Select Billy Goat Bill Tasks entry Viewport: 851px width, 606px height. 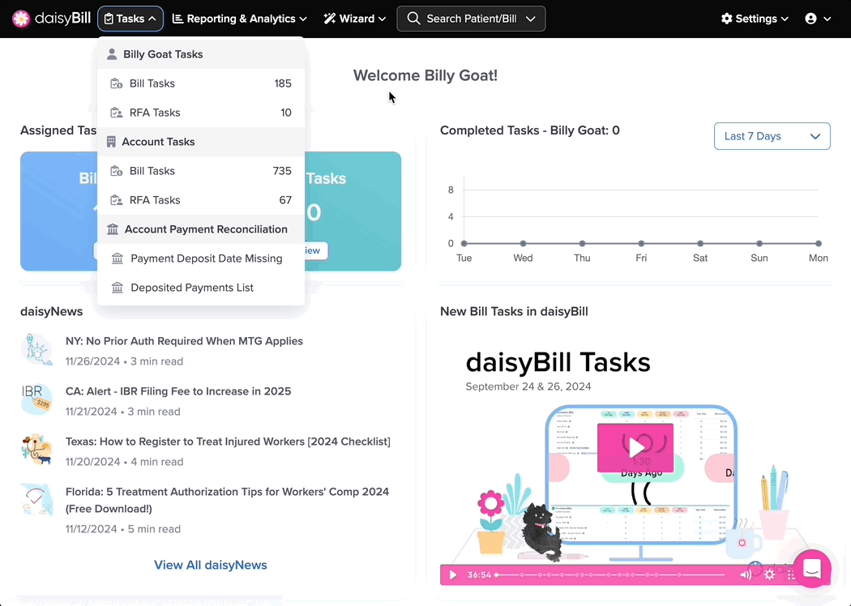point(201,83)
